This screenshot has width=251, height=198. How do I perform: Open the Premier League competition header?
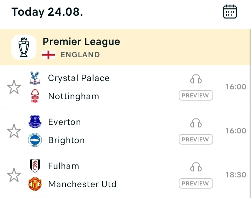click(125, 47)
